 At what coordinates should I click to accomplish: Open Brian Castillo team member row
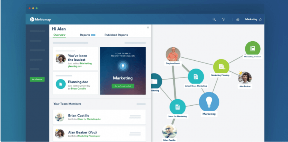point(99,117)
